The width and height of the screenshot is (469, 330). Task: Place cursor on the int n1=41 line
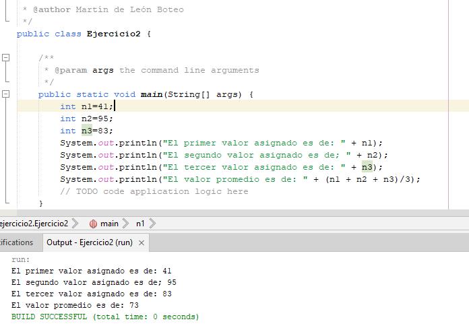click(86, 106)
